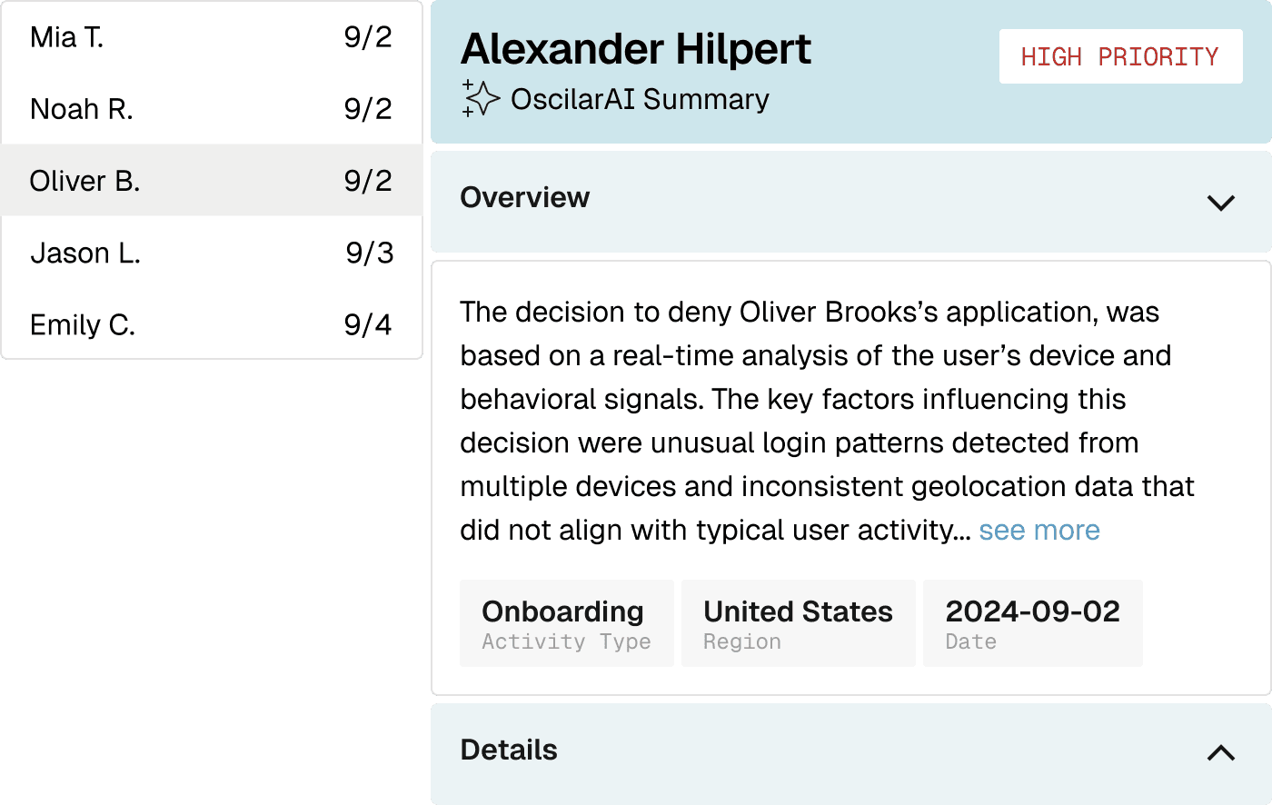Select Noah R. in the list

pyautogui.click(x=212, y=109)
